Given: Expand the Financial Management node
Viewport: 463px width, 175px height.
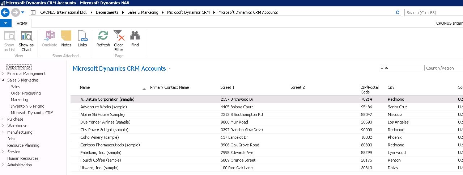Looking at the screenshot, I should (3, 74).
